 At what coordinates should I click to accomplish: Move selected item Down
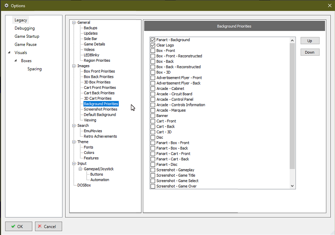pyautogui.click(x=310, y=52)
